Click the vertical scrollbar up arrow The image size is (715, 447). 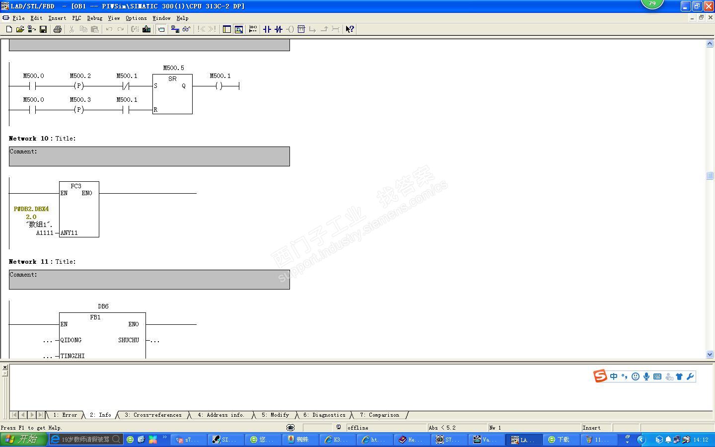click(x=710, y=44)
